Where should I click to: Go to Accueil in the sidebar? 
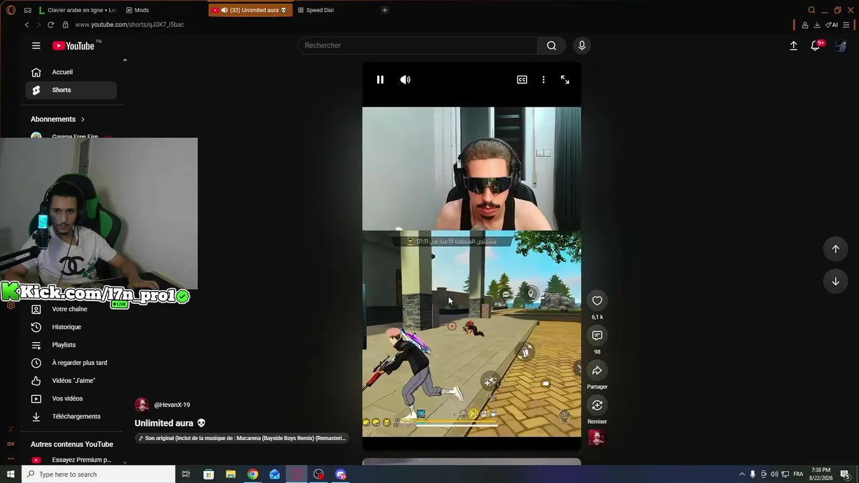71,72
